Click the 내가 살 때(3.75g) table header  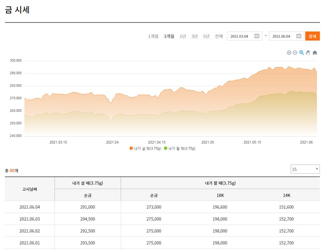coord(88,183)
